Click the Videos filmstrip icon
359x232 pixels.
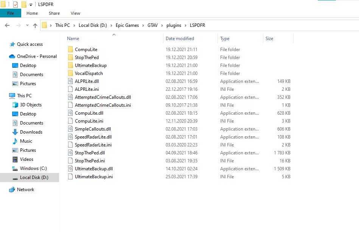15,159
